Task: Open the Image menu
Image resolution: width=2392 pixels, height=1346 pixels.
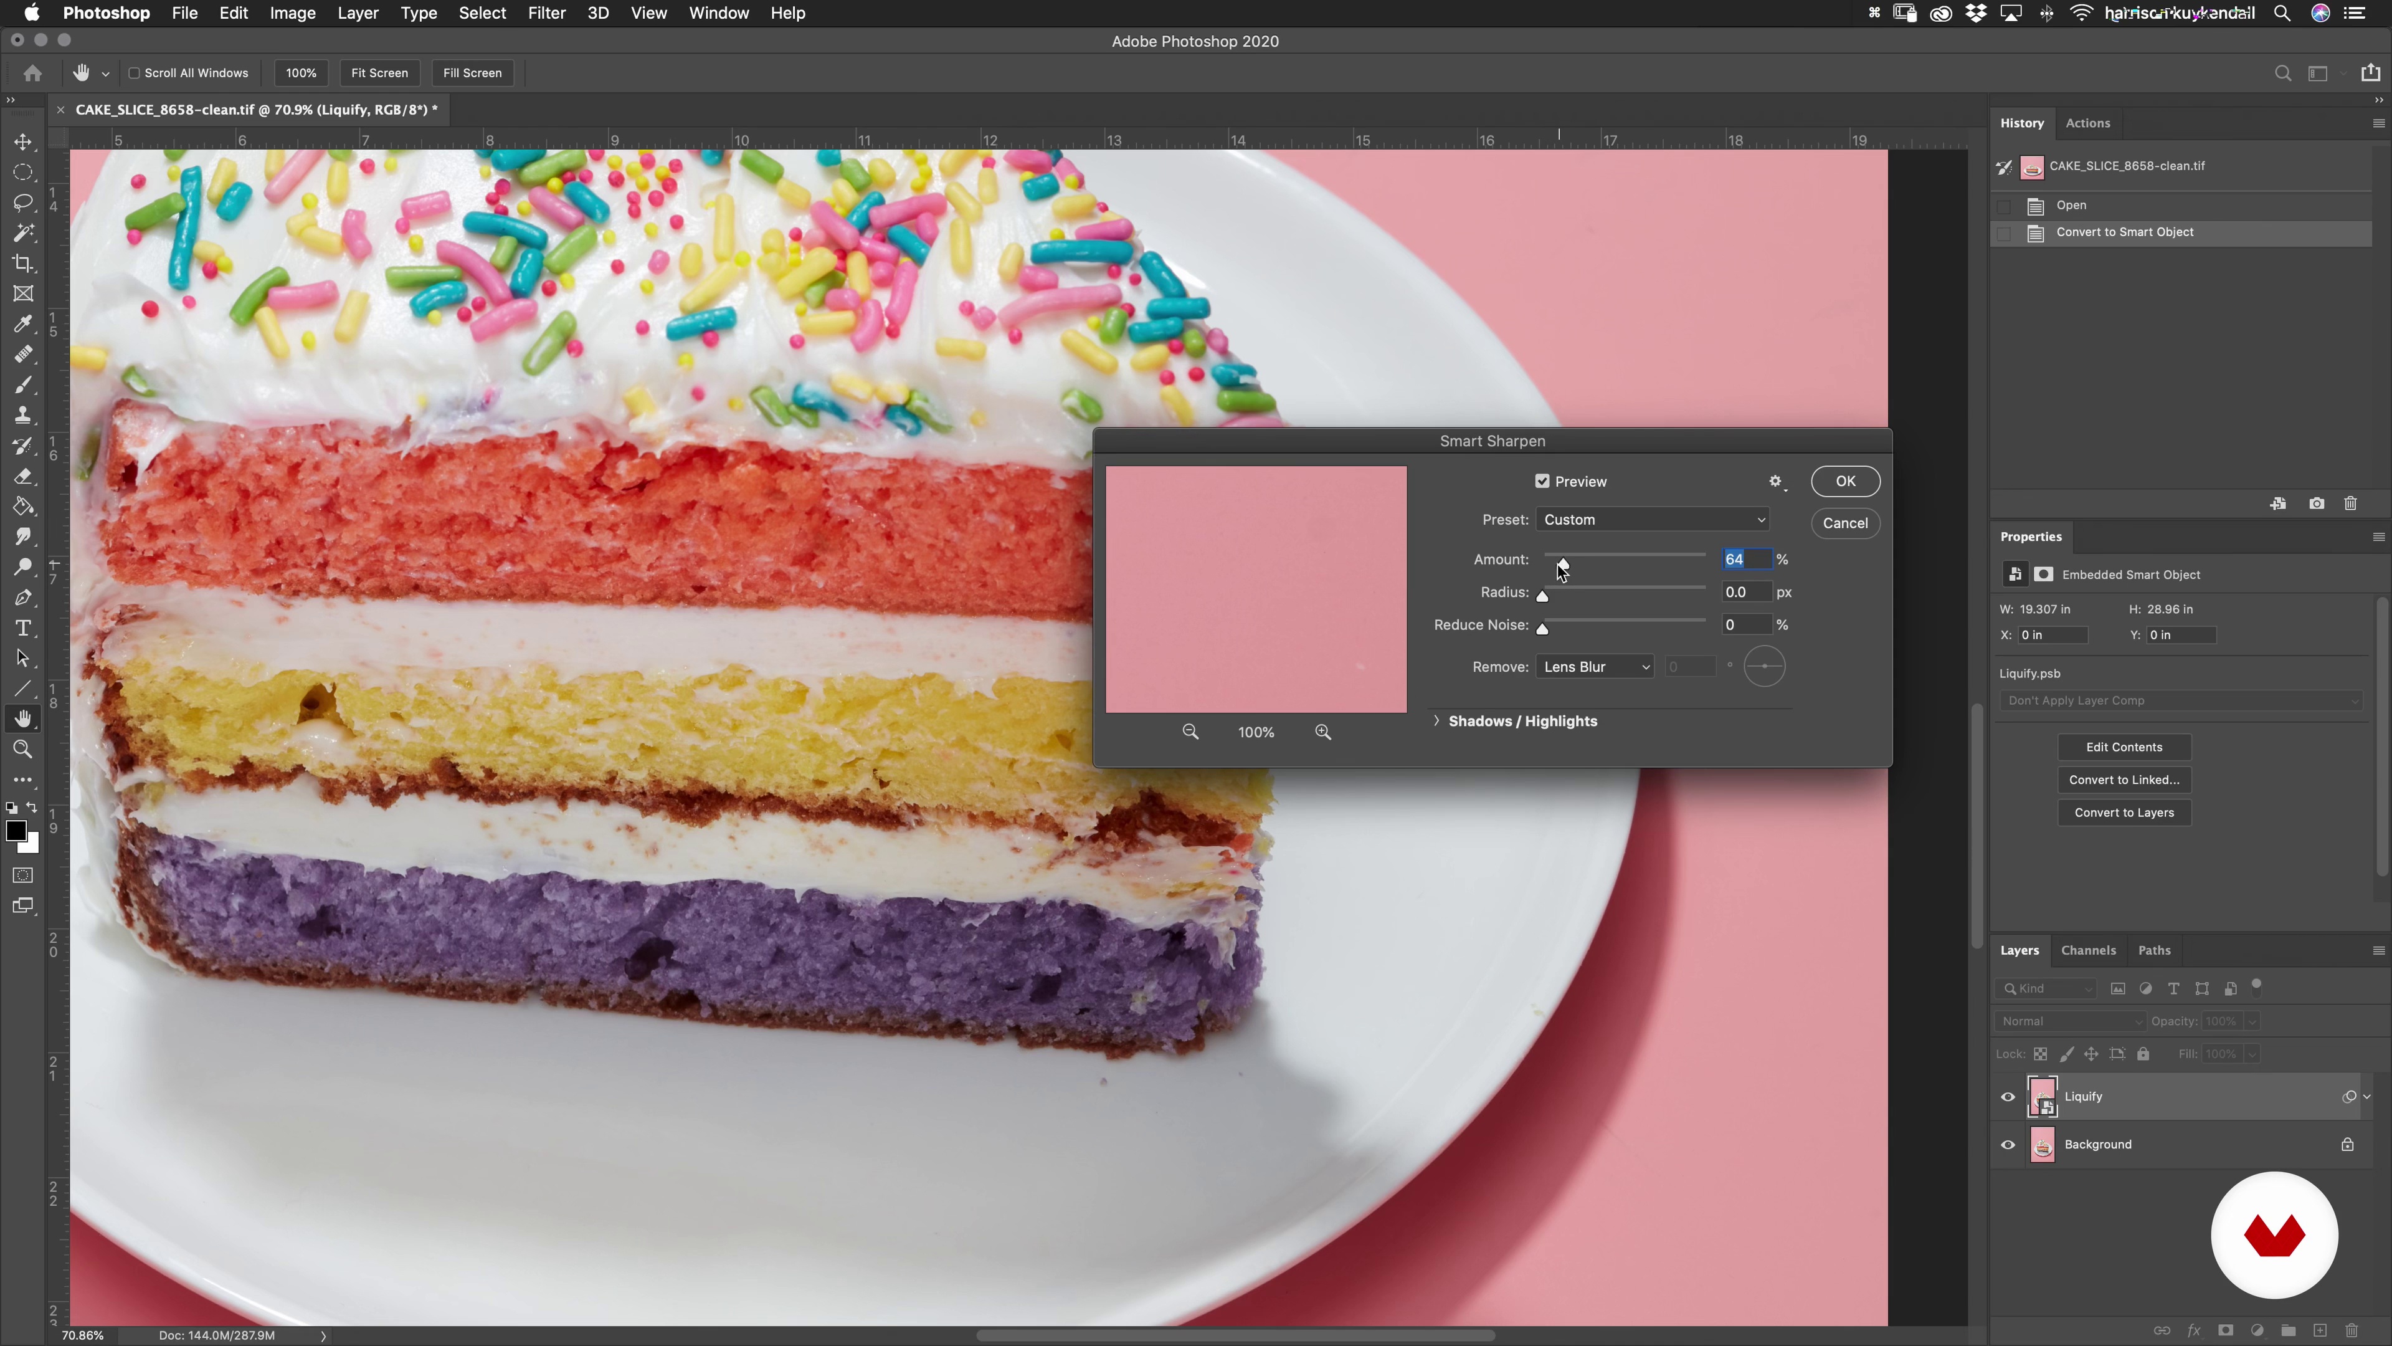Action: pyautogui.click(x=293, y=13)
